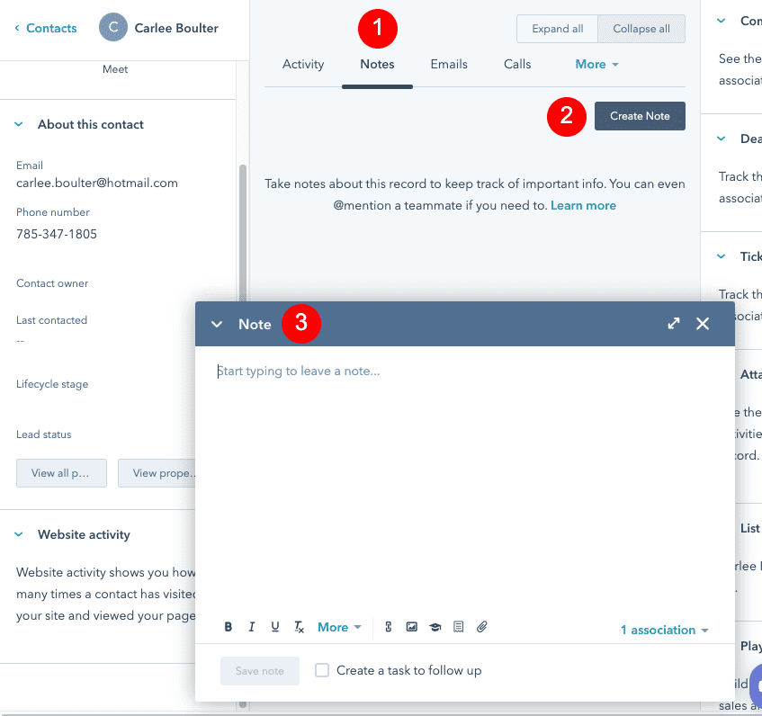Viewport: 762px width, 716px height.
Task: Collapse the About this contact section
Action: coord(18,124)
